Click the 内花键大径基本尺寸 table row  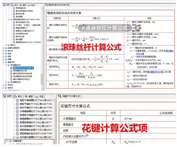click(x=117, y=136)
